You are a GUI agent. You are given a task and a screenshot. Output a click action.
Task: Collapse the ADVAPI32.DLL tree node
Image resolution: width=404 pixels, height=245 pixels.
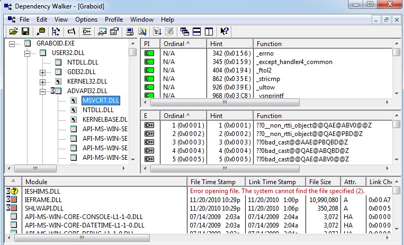point(43,91)
